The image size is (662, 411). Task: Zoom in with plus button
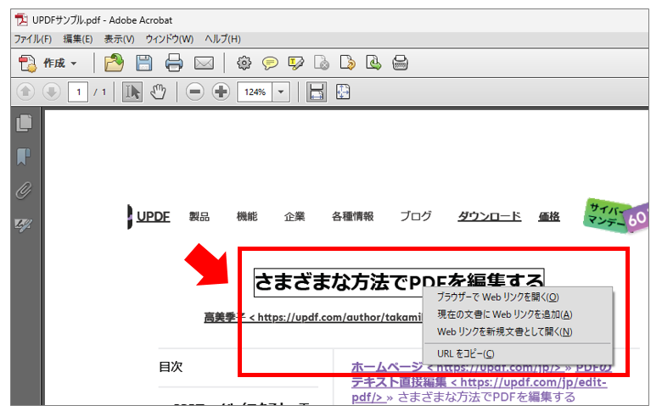point(221,92)
